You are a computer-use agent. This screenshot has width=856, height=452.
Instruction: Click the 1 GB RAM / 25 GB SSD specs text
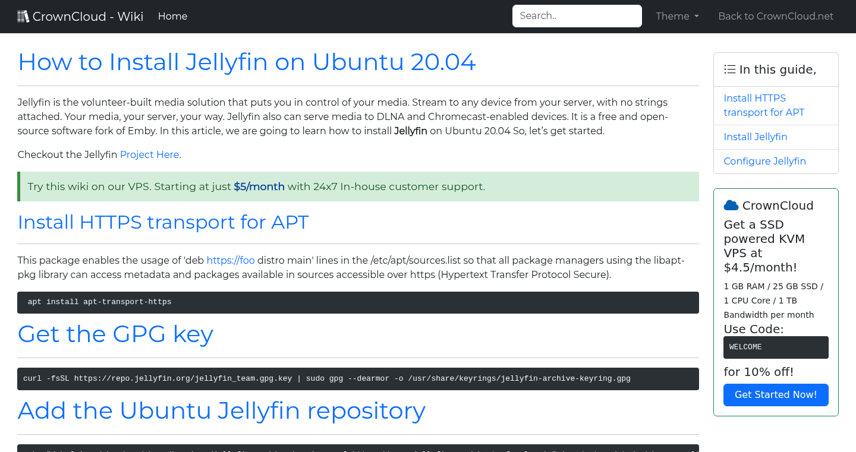click(773, 301)
